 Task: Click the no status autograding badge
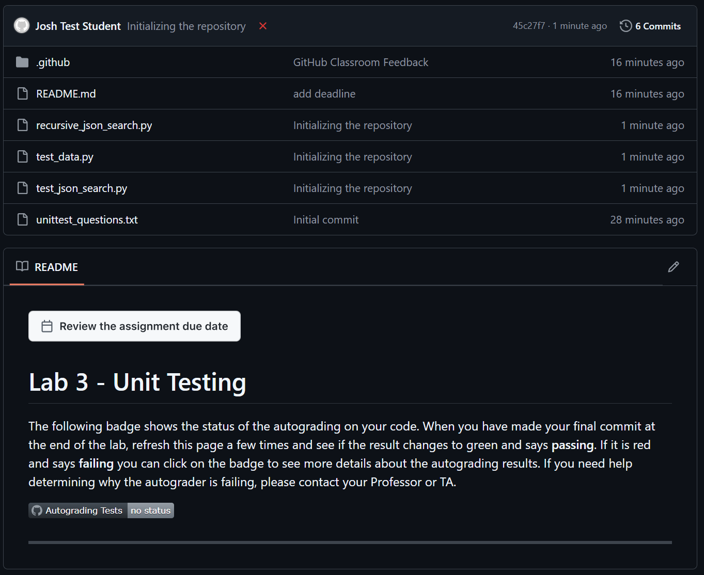click(x=150, y=510)
